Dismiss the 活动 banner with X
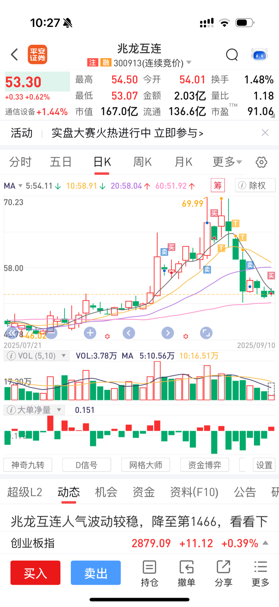Image resolution: width=279 pixels, height=607 pixels. 265,133
